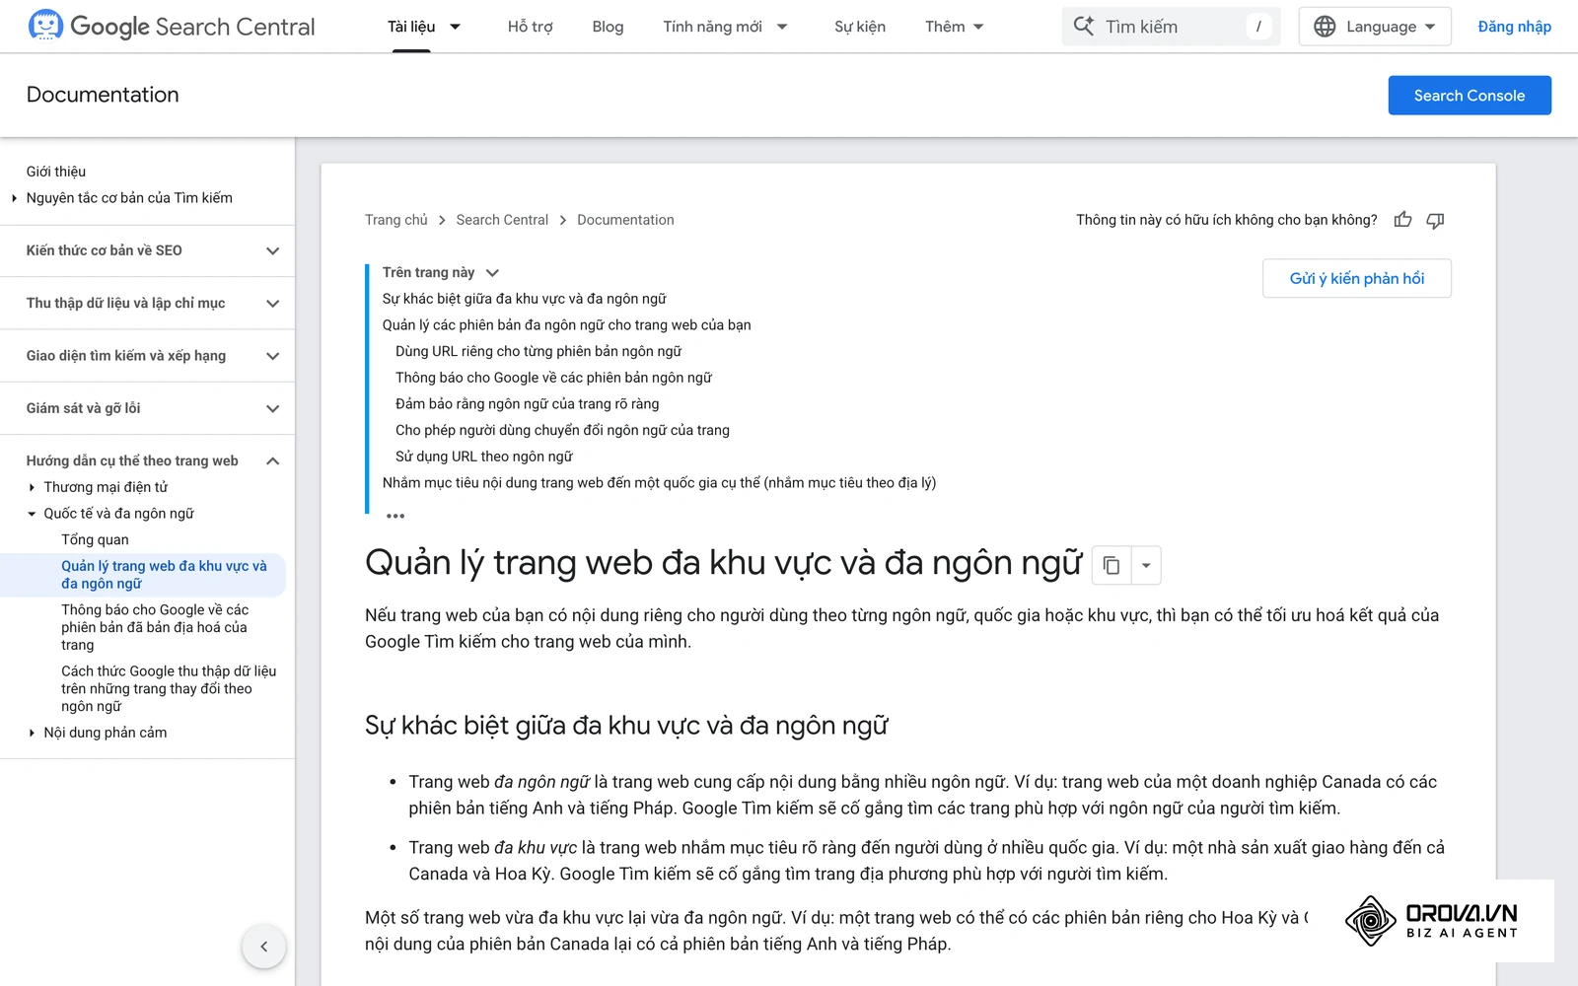Click the Search Console button
The height and width of the screenshot is (986, 1578).
pyautogui.click(x=1470, y=96)
